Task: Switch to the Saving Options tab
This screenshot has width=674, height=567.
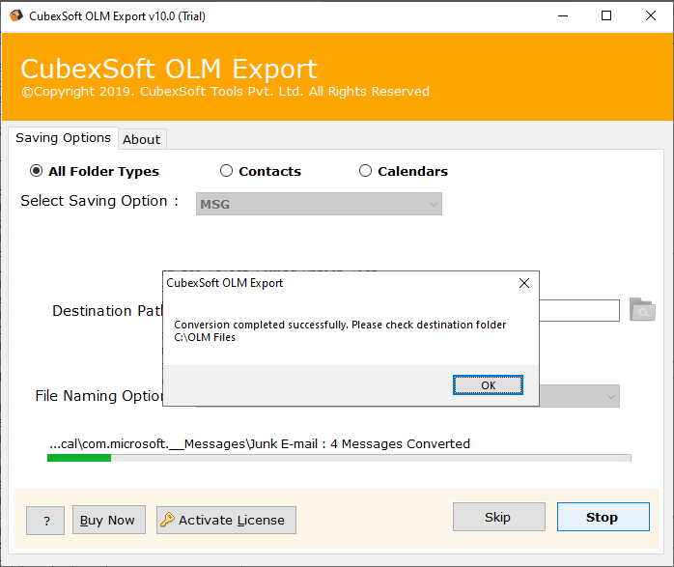Action: (x=63, y=138)
